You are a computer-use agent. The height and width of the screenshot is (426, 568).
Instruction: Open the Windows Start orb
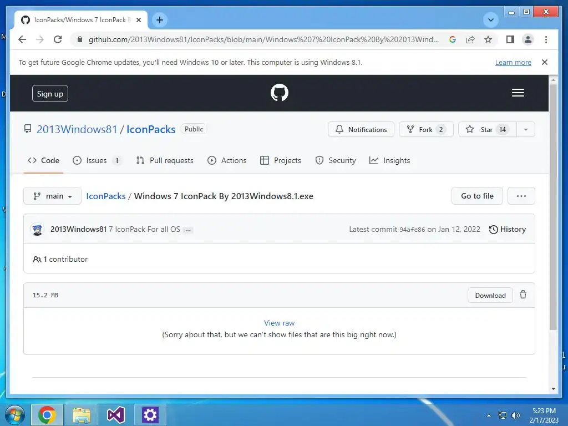[15, 415]
